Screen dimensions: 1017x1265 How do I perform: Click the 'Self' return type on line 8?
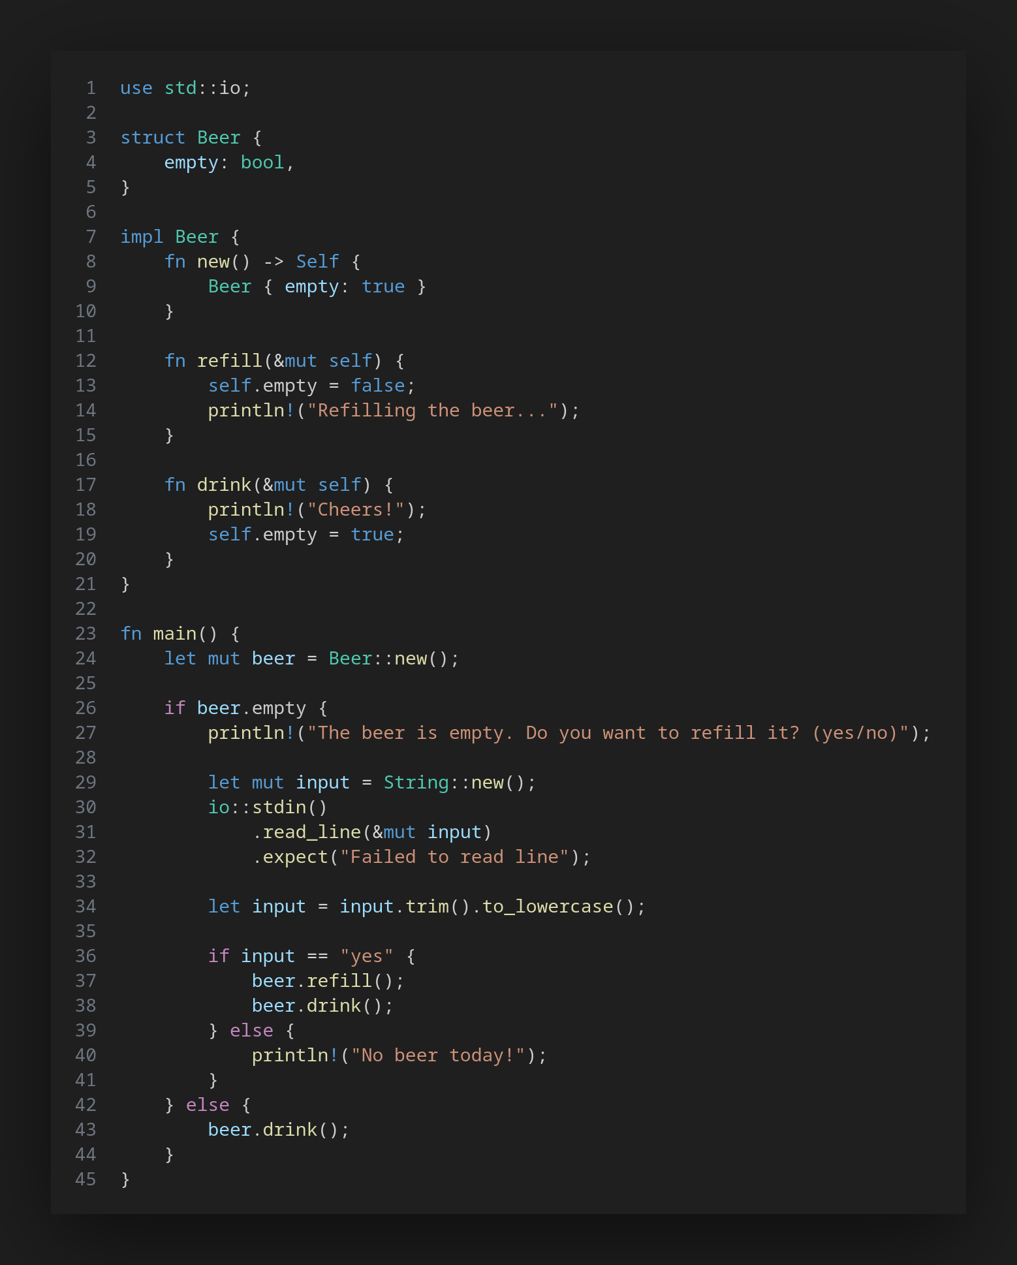pos(317,262)
